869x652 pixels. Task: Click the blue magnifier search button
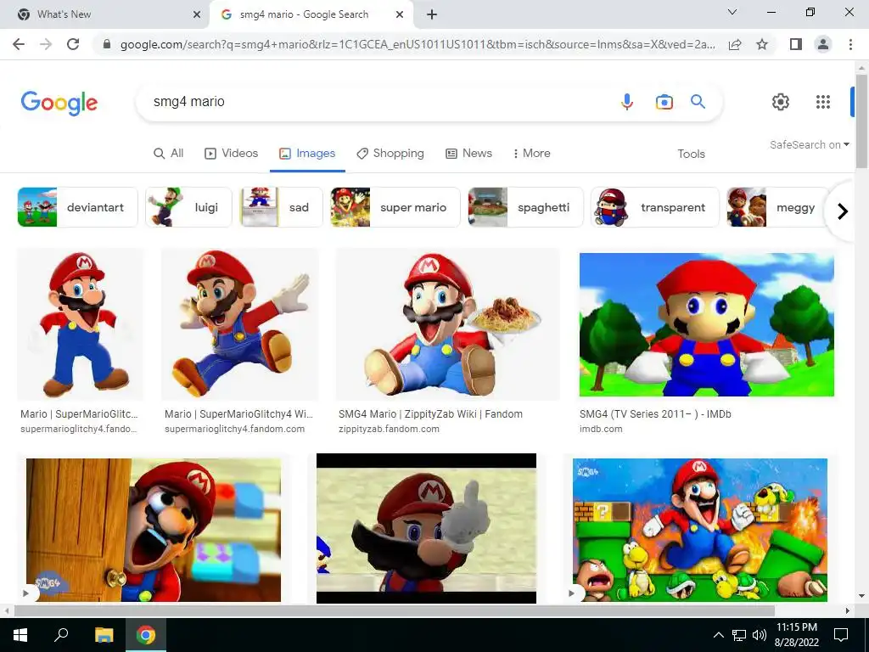tap(698, 102)
